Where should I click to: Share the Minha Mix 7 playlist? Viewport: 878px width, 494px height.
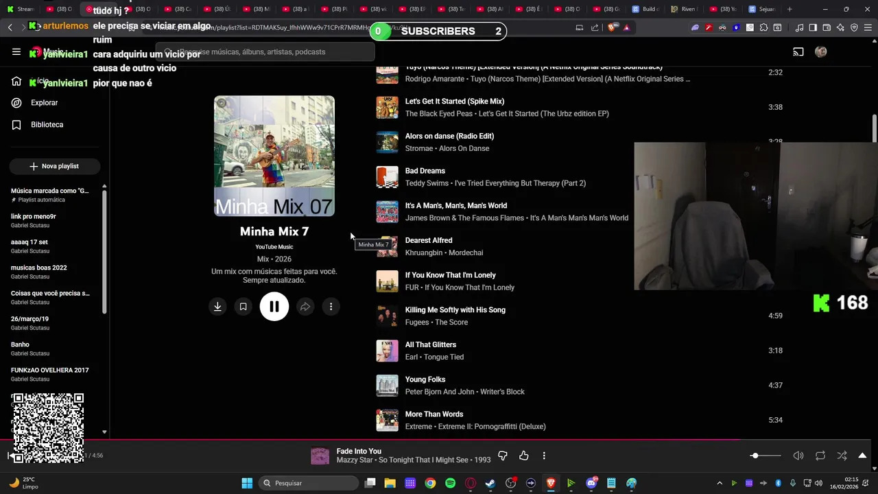coord(305,307)
